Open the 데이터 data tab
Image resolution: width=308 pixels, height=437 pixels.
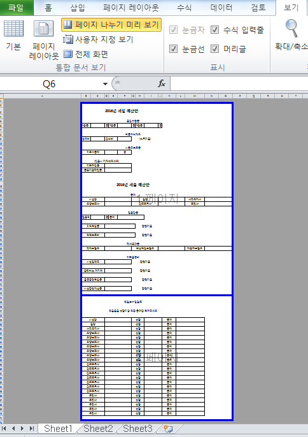click(221, 8)
